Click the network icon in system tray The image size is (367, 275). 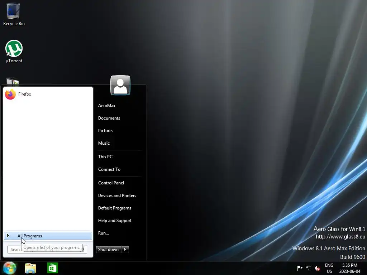(309, 268)
